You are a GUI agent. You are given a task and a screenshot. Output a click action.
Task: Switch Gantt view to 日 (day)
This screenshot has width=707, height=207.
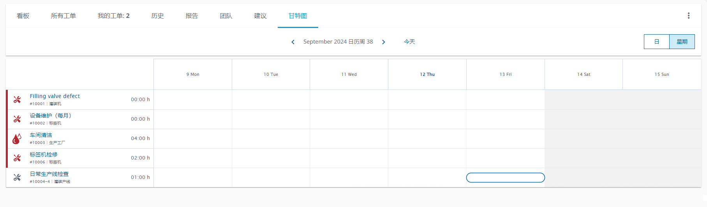coord(656,42)
